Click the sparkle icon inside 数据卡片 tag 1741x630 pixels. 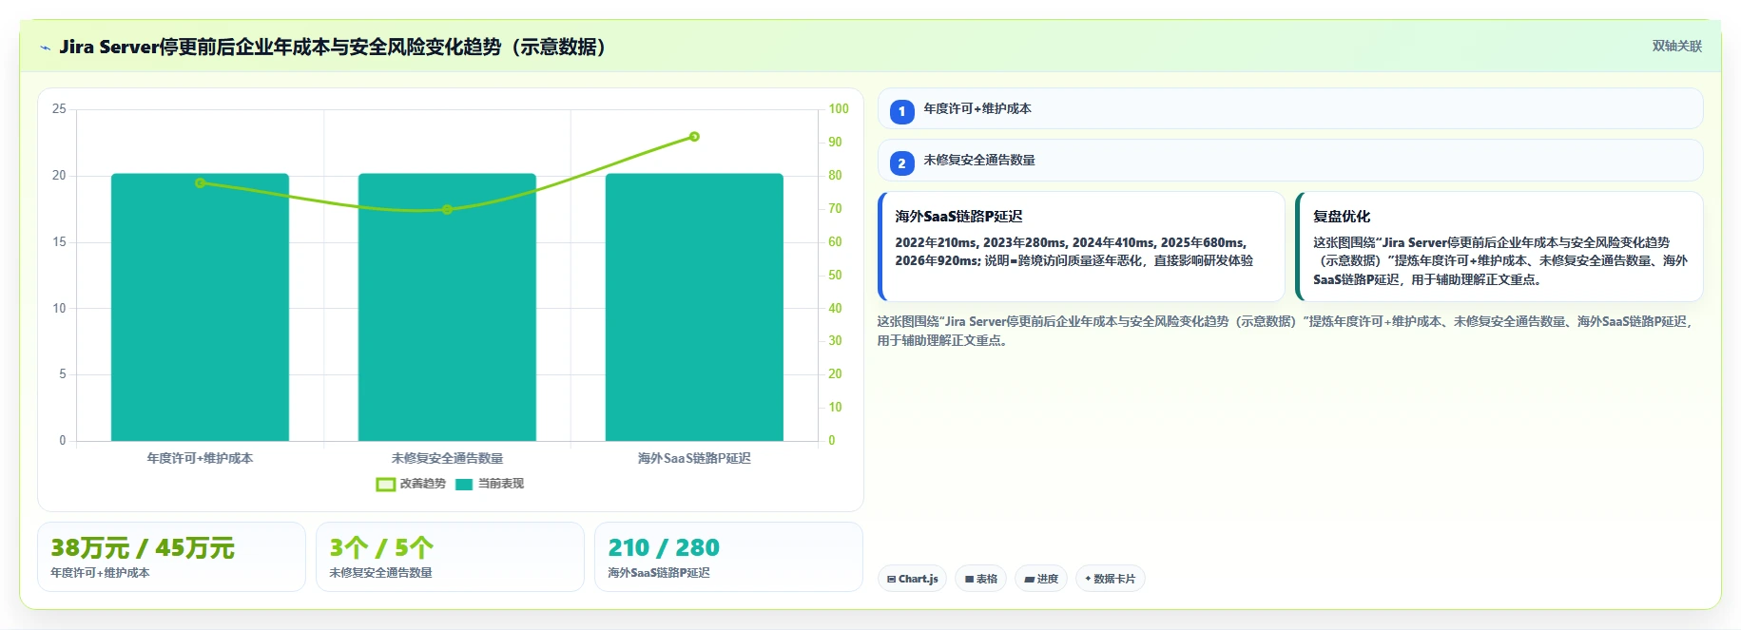1088,579
